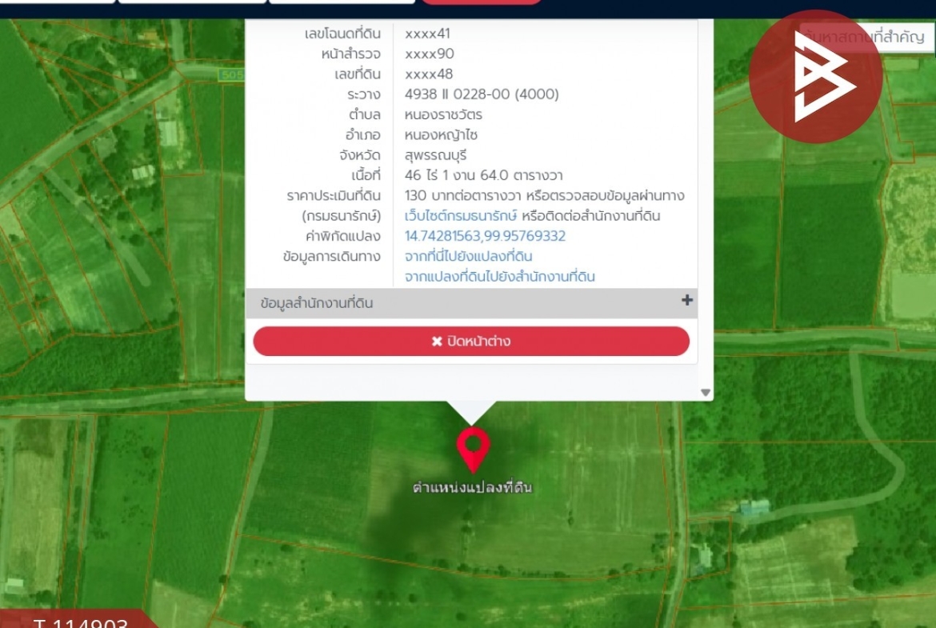Click the middle white field in top bar
Screen dimensions: 936x628
pyautogui.click(x=192, y=2)
